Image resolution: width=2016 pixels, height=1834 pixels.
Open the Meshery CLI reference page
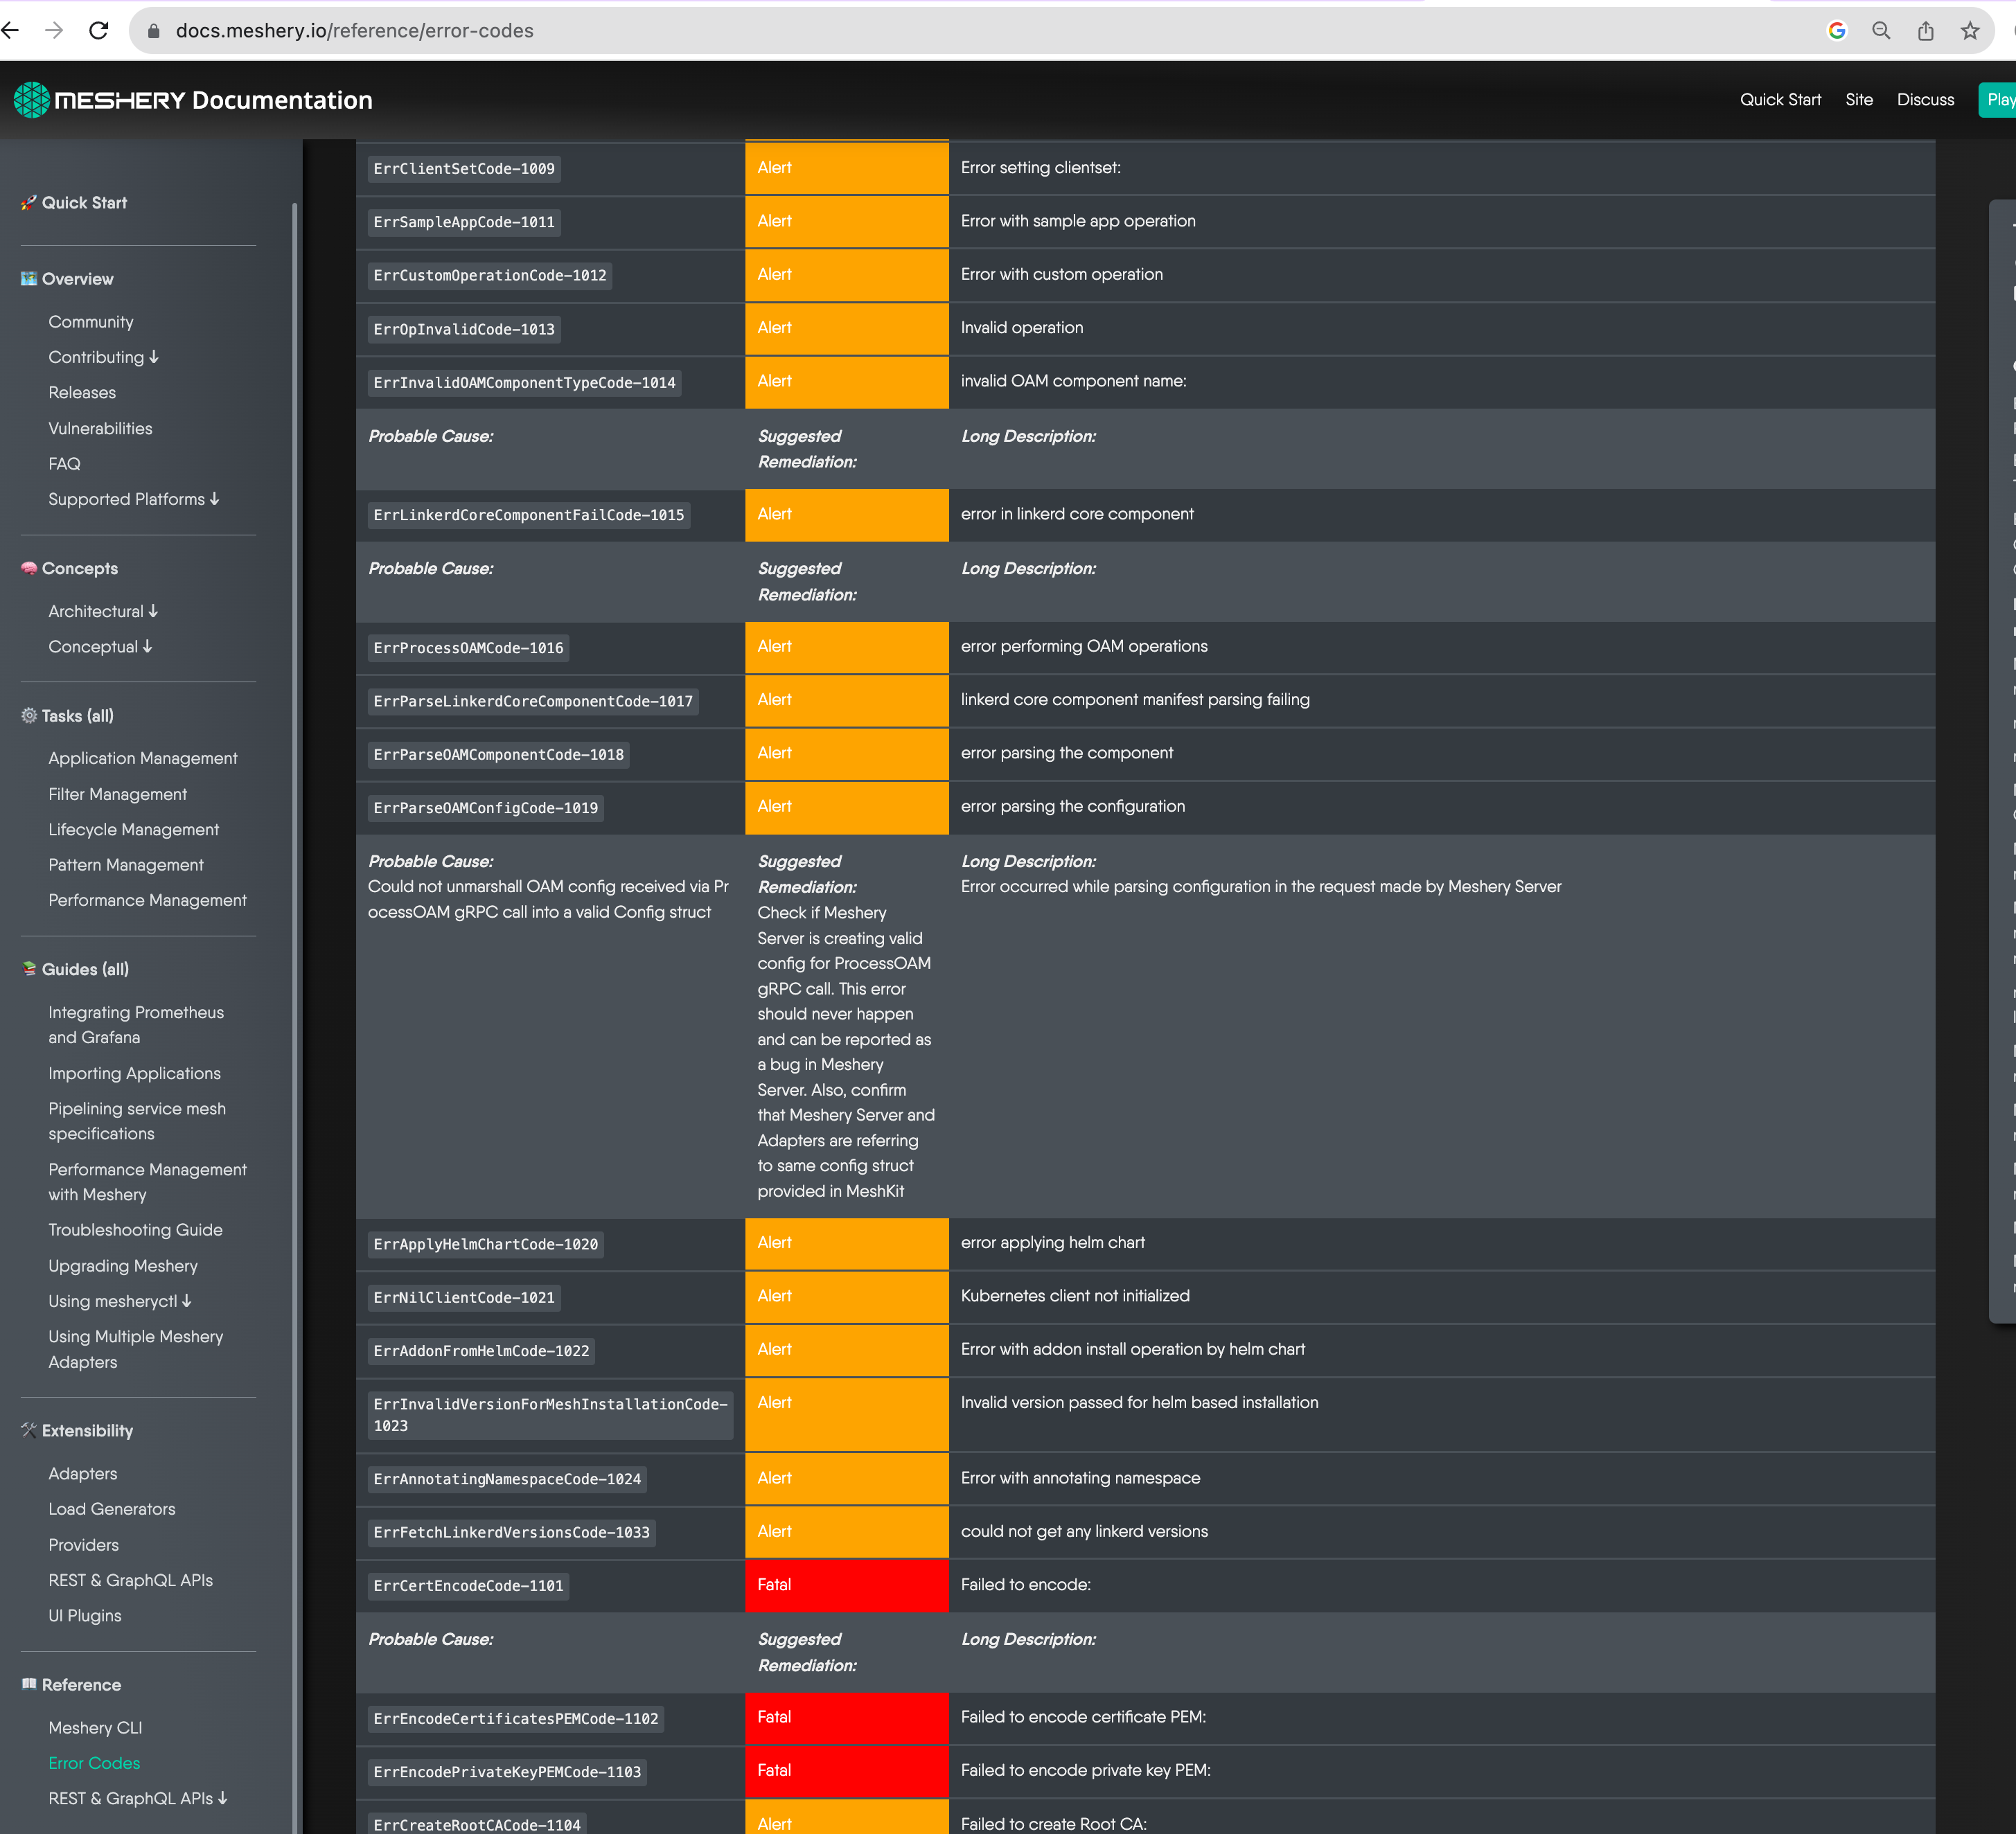[95, 1727]
